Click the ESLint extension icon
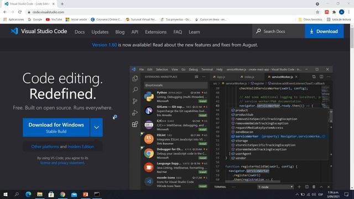Screen dimensions: 354x199 click(149, 139)
